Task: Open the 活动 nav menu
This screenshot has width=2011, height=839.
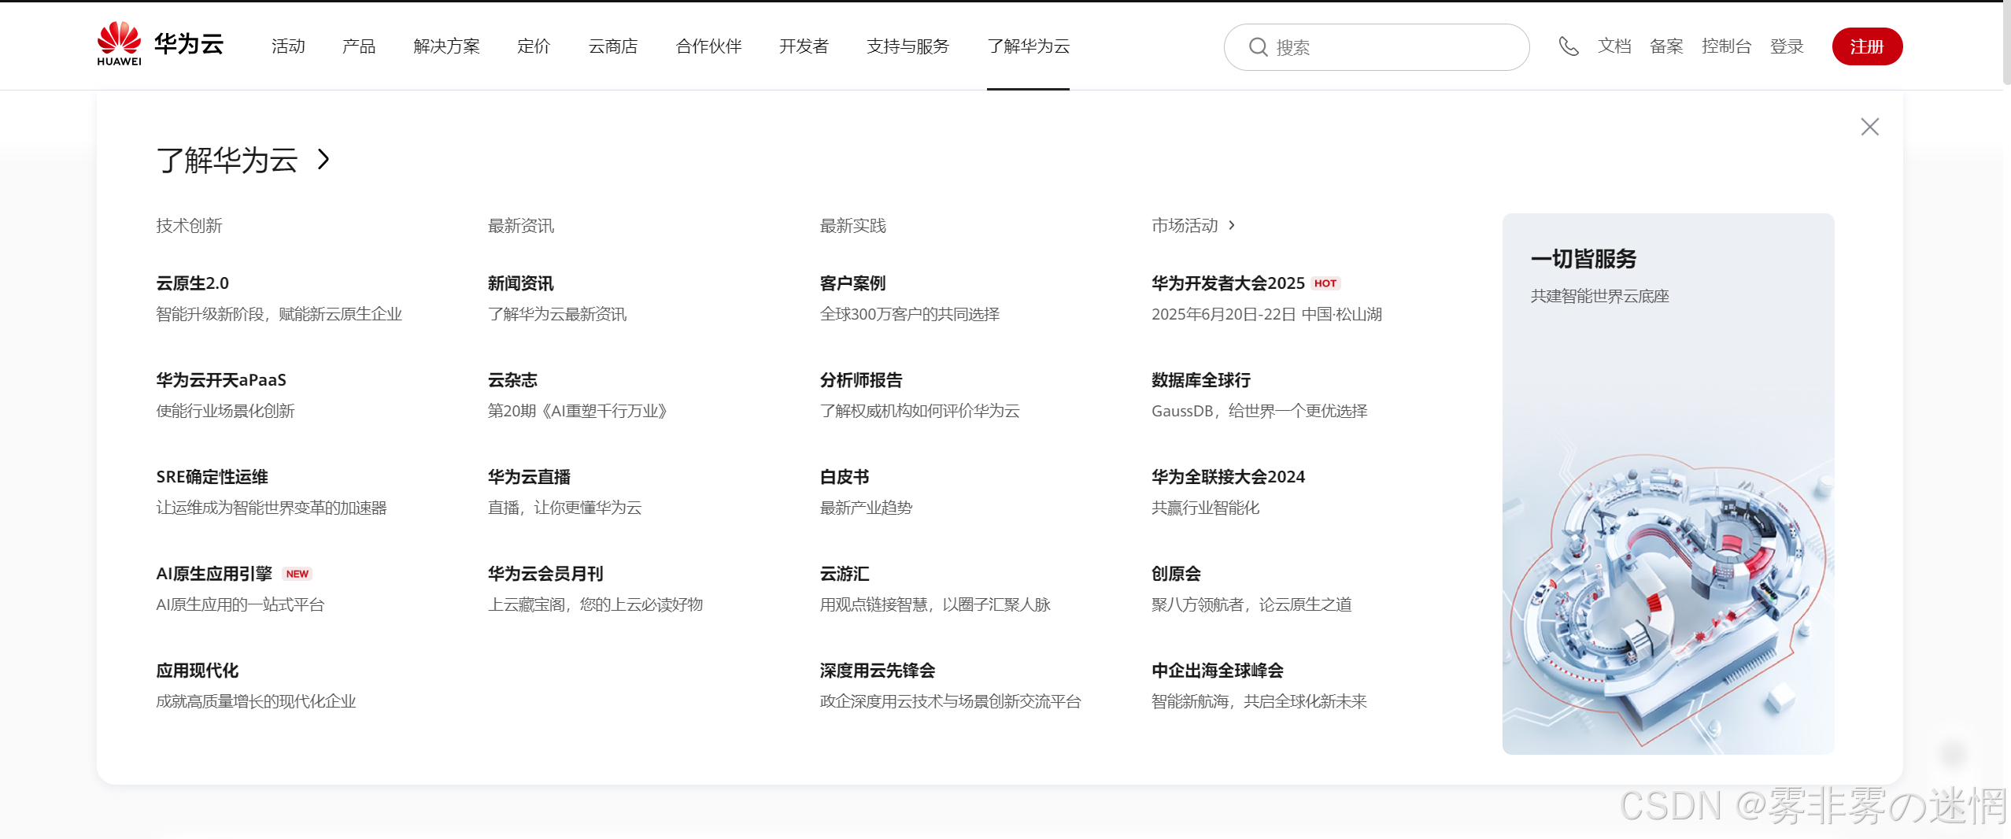Action: [288, 46]
